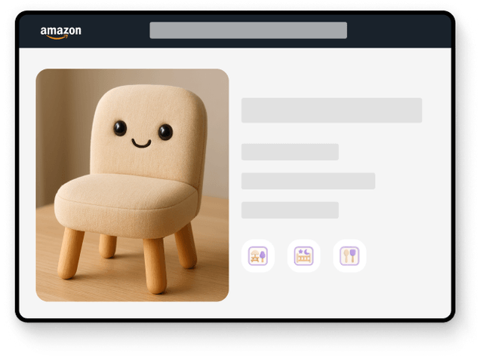Click the first short gray detail line

point(290,151)
